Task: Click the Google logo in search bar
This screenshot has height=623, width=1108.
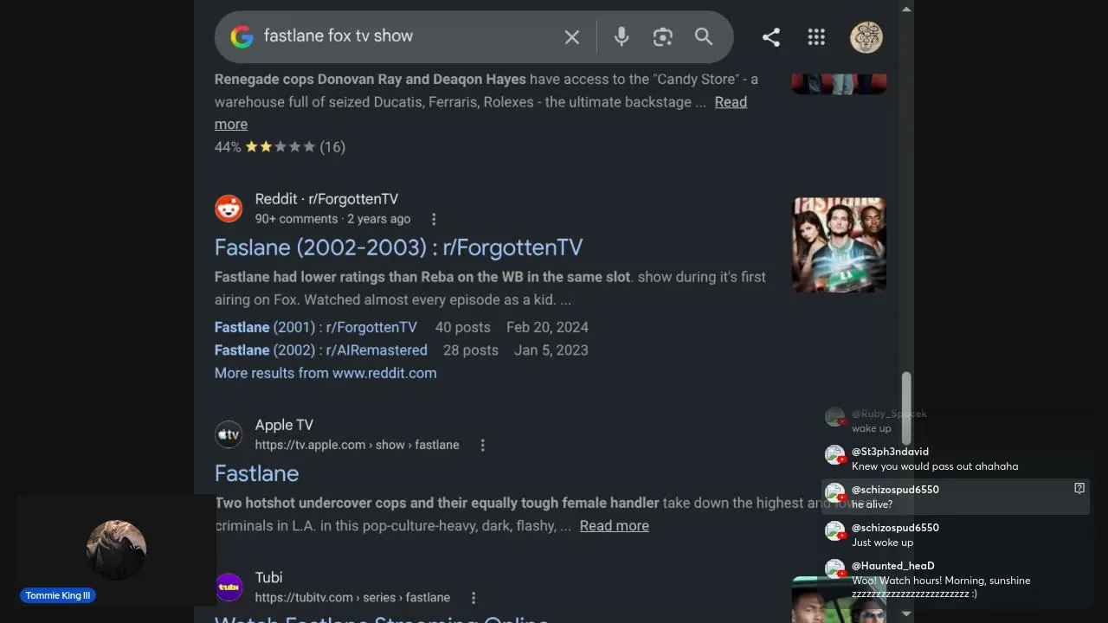Action: tap(242, 36)
